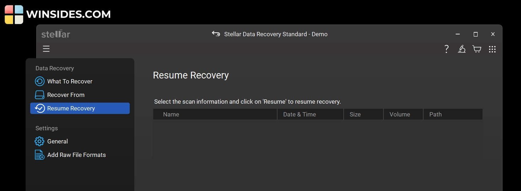Click the General settings gear icon
The image size is (521, 191).
tap(39, 141)
